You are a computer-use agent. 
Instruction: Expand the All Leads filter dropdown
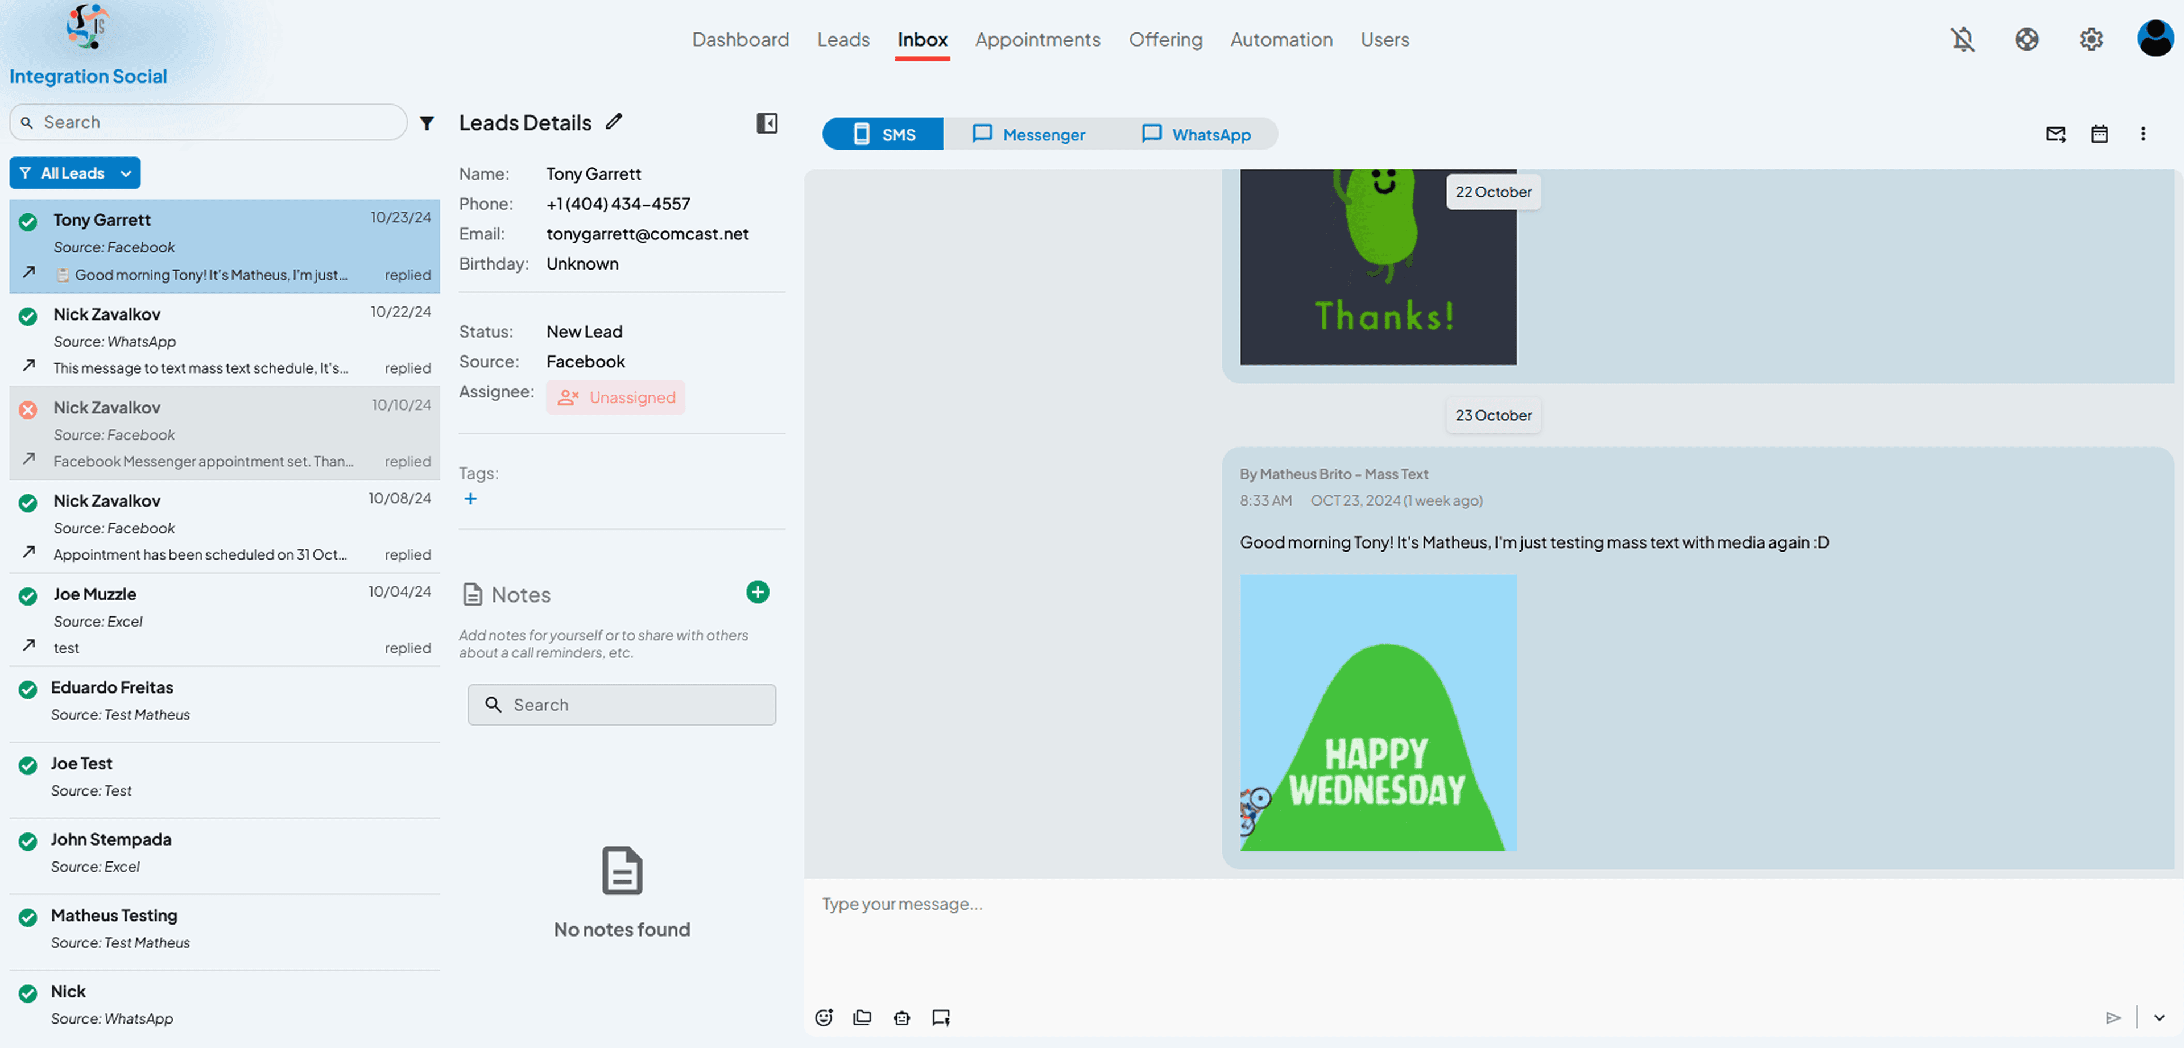tap(75, 173)
